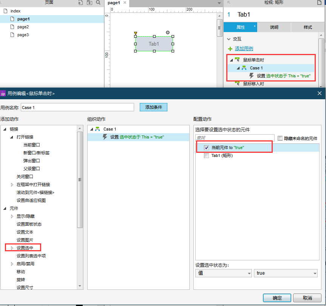Uncheck the 当前元件 to "true" checkbox
The image size is (326, 306).
coord(206,148)
